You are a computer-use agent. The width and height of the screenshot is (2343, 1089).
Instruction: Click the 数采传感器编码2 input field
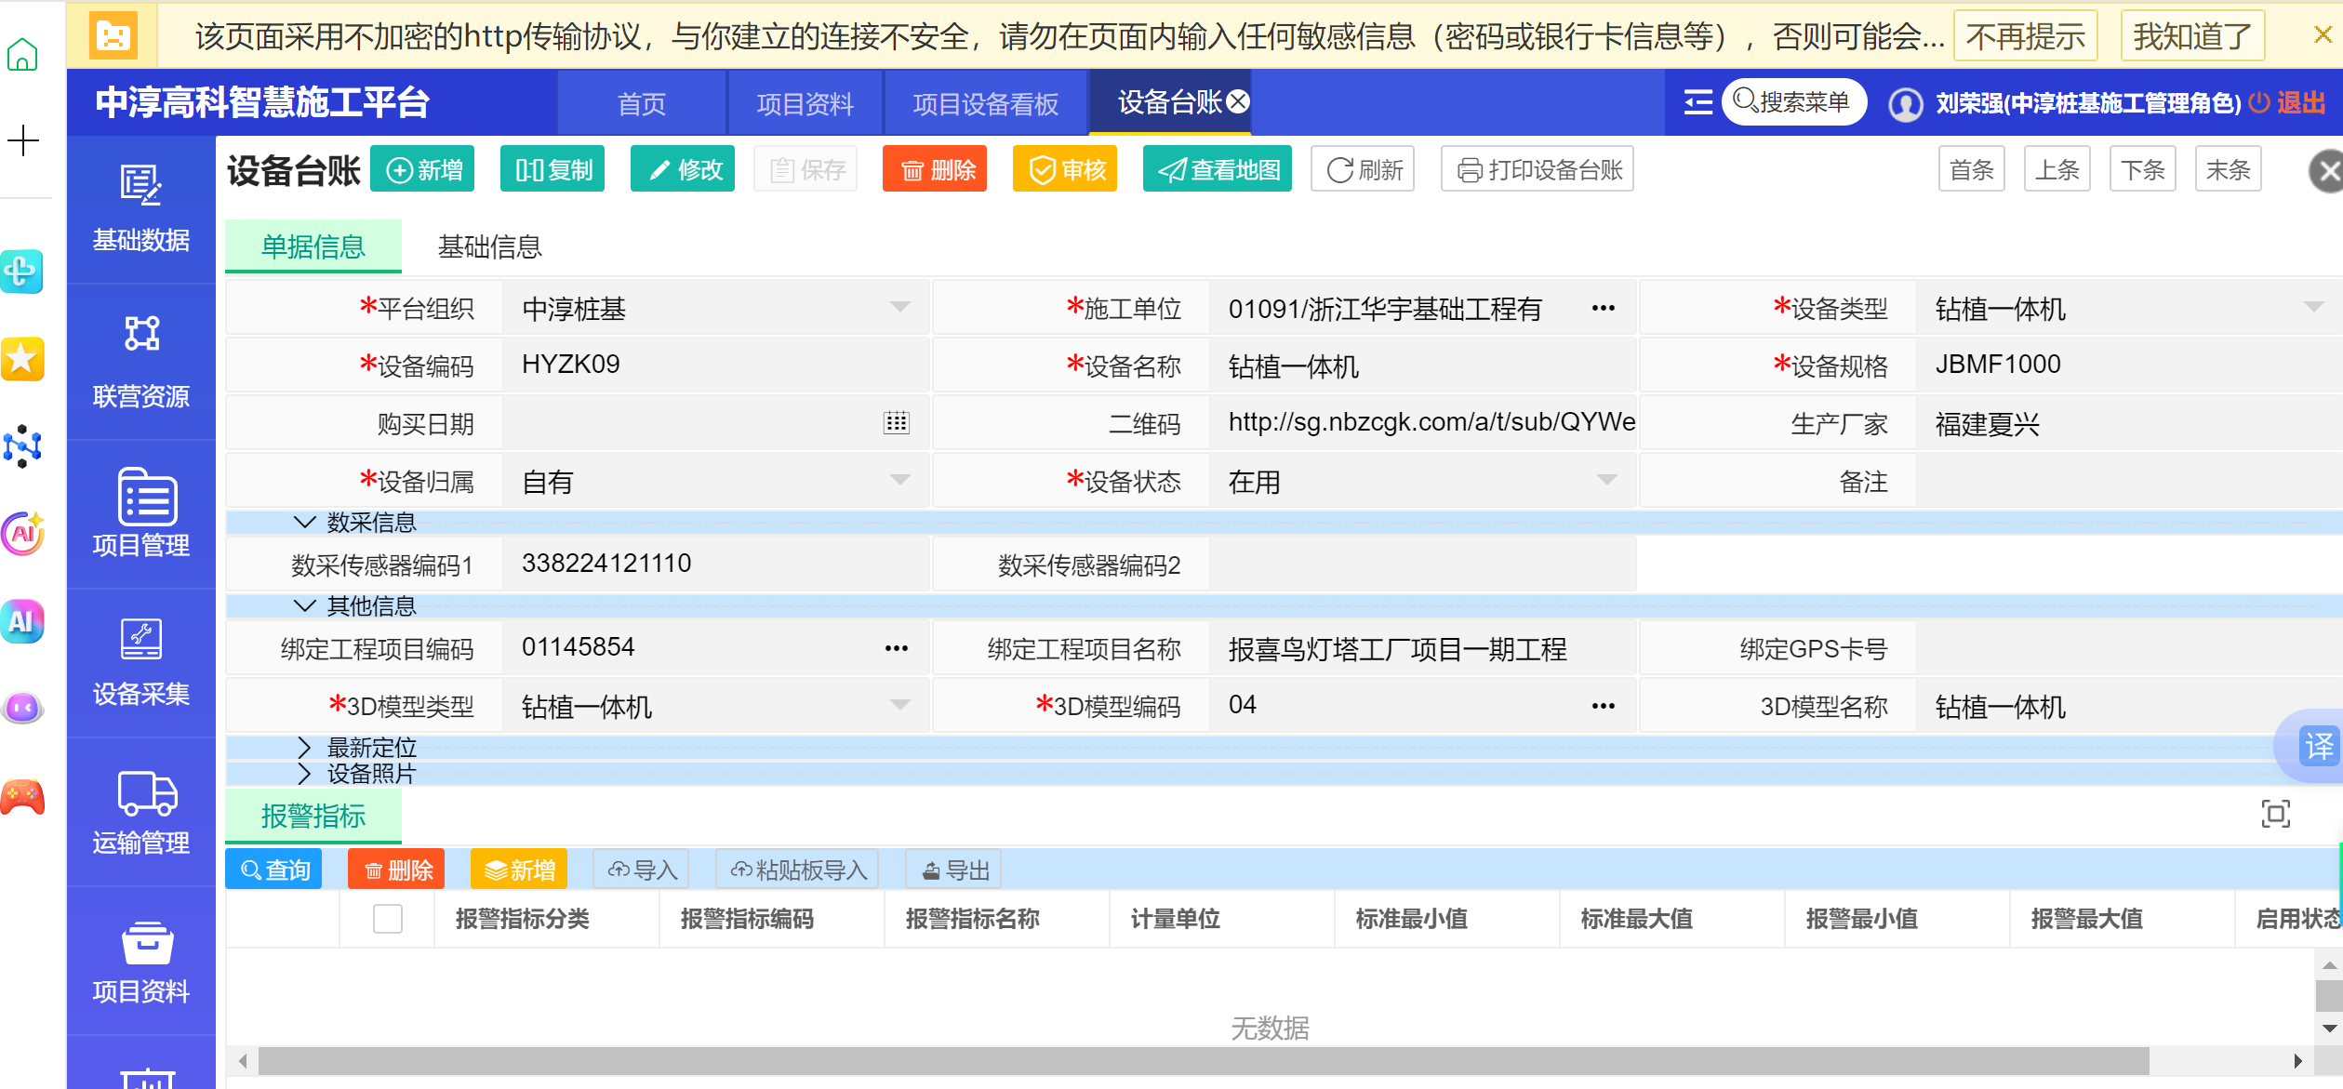pyautogui.click(x=1422, y=564)
